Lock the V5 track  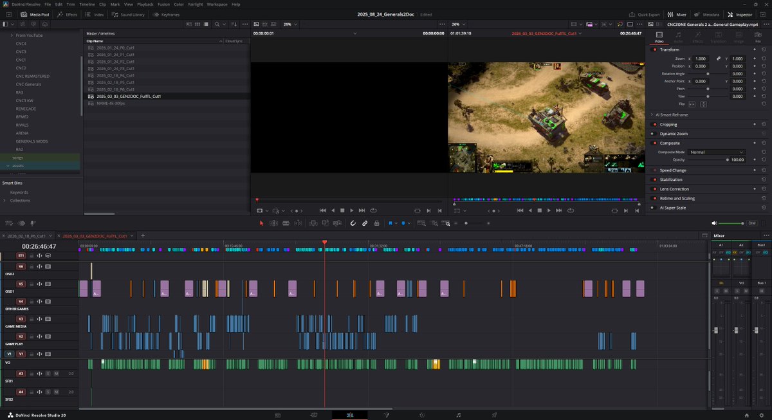32,284
